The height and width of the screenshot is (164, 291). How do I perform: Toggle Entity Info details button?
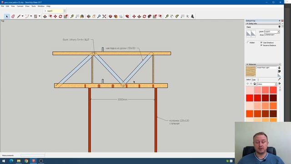[279, 27]
